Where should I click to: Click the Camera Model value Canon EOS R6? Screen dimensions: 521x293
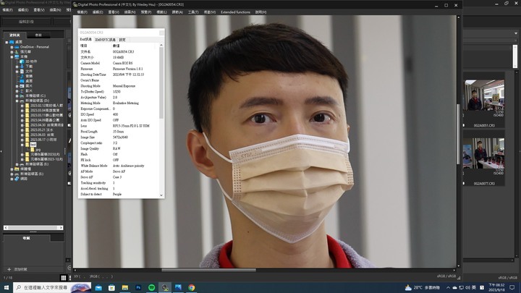pyautogui.click(x=122, y=63)
